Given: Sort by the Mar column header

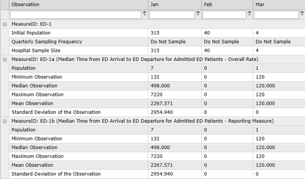Looking at the screenshot, I should pos(279,4).
